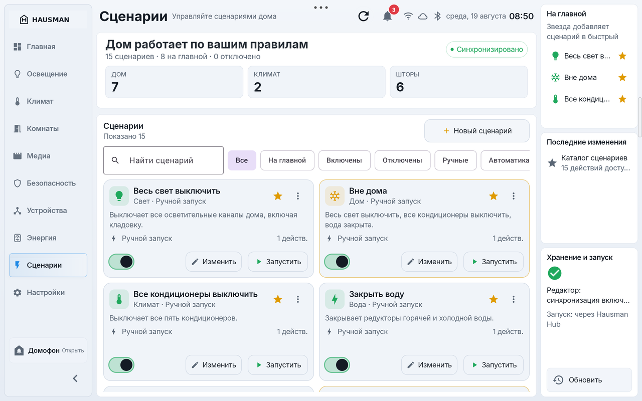Click the star next to "Весь свет в..." in sidebar panel
The height and width of the screenshot is (401, 642).
pyautogui.click(x=622, y=56)
